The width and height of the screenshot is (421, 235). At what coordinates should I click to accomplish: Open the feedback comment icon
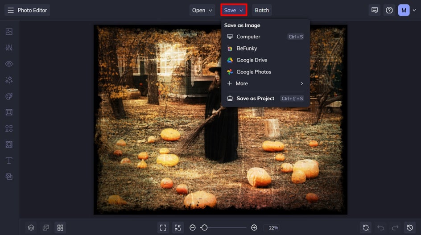375,10
